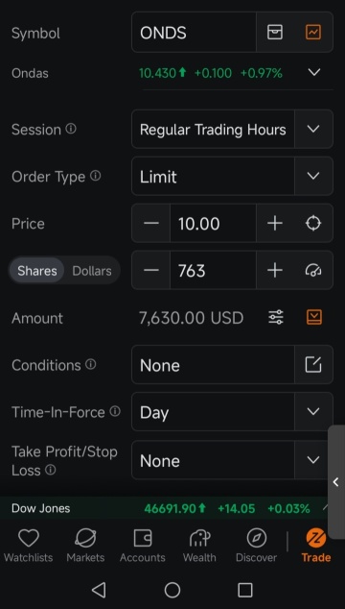This screenshot has height=609, width=345.
Task: Tap the gauge icon in the quantity row
Action: click(x=313, y=270)
